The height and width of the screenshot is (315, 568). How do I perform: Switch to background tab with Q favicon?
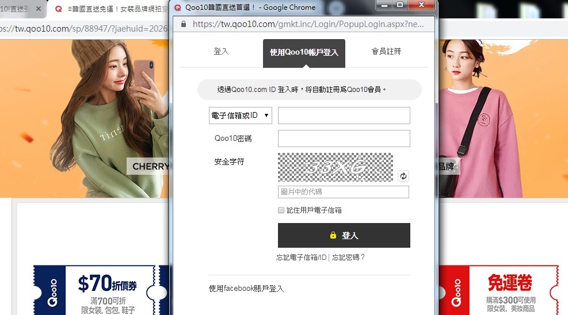click(110, 9)
